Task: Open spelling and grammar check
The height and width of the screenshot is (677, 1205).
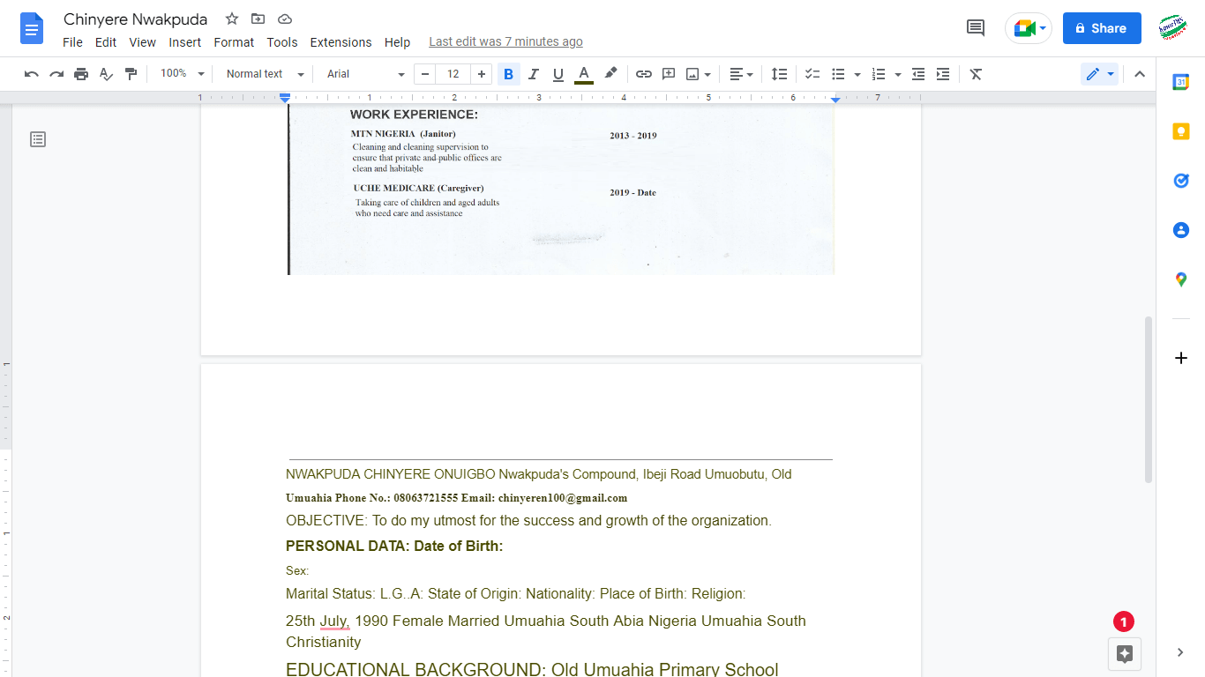Action: (106, 74)
